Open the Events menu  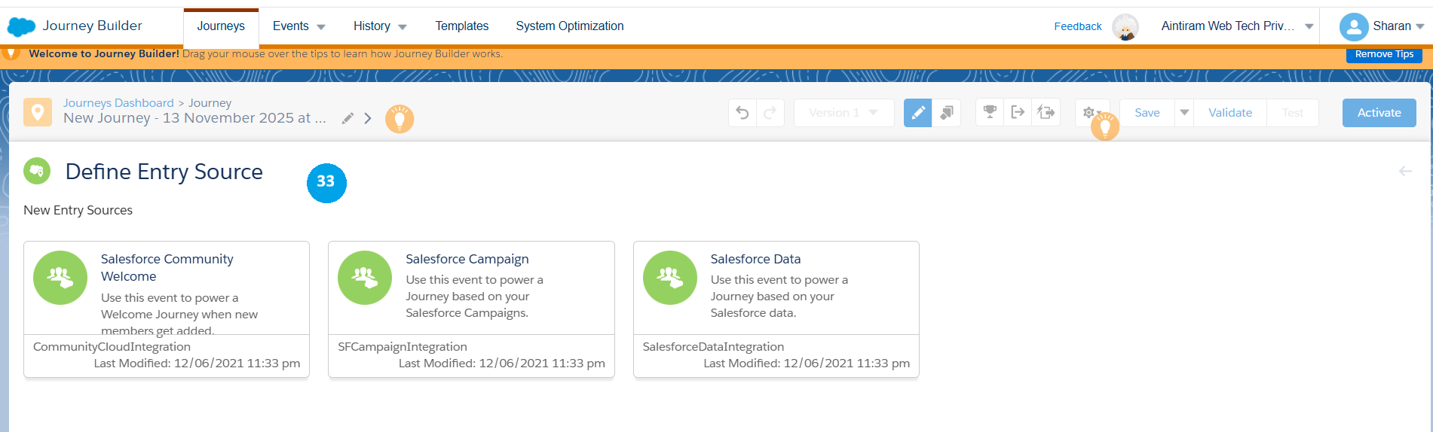coord(299,26)
